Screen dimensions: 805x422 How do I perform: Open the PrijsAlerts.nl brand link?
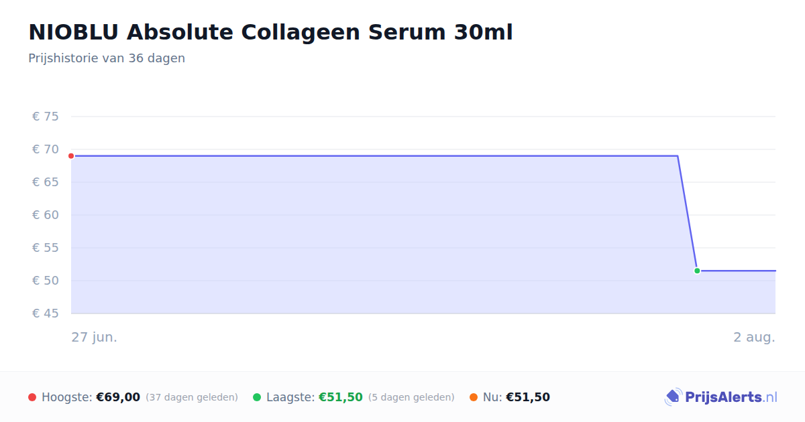pyautogui.click(x=721, y=397)
